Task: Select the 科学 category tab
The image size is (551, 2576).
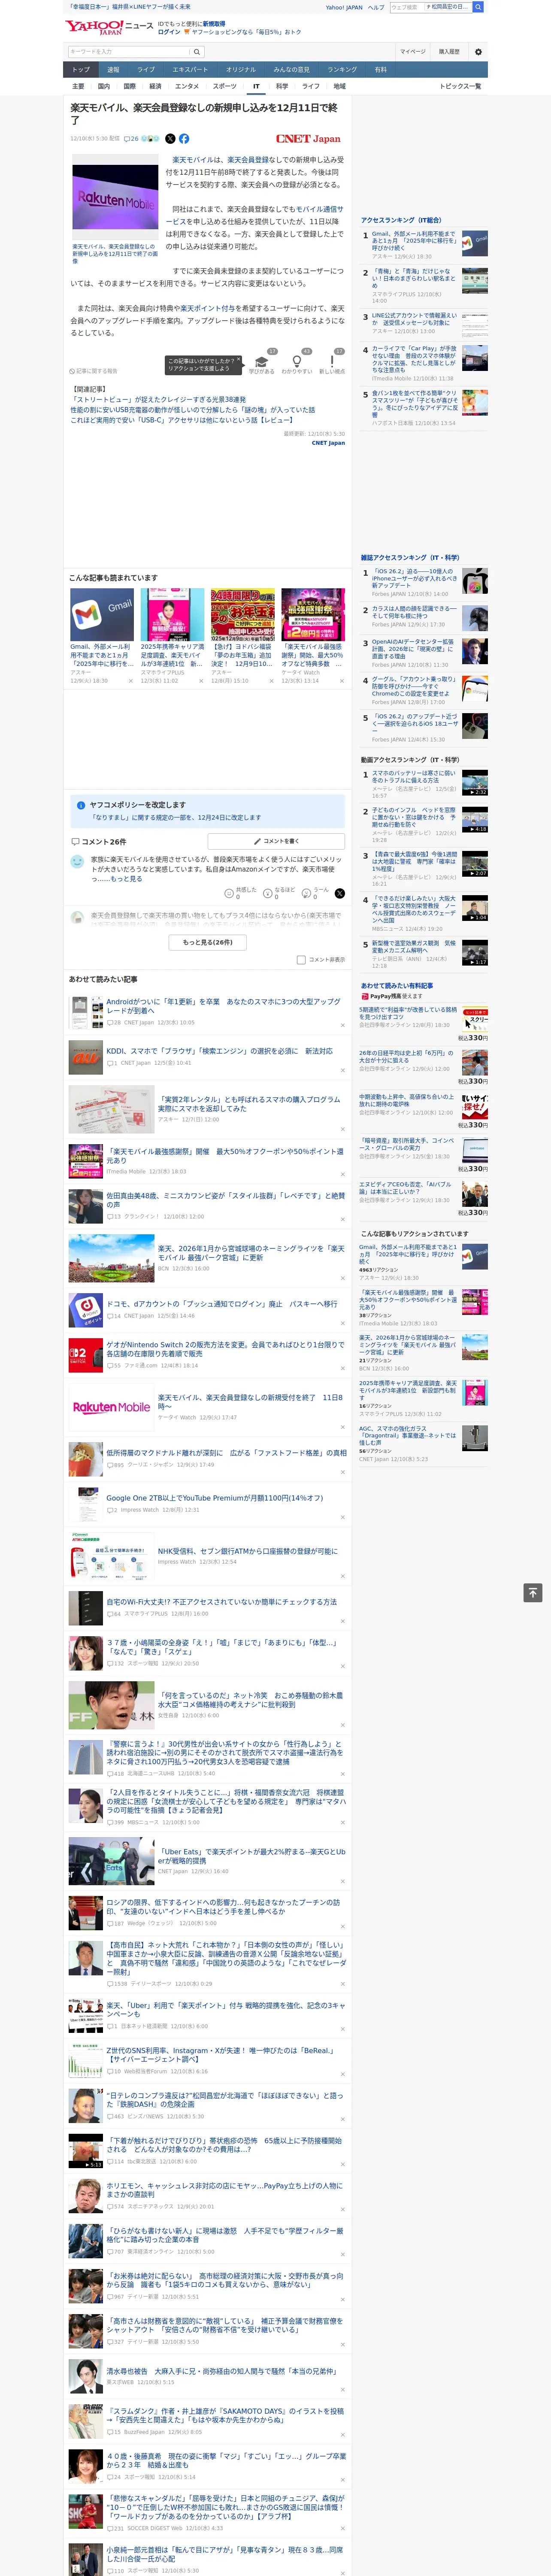Action: click(x=282, y=86)
